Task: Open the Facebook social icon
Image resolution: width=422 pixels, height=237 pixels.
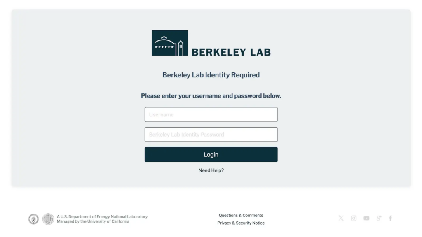Action: tap(390, 218)
